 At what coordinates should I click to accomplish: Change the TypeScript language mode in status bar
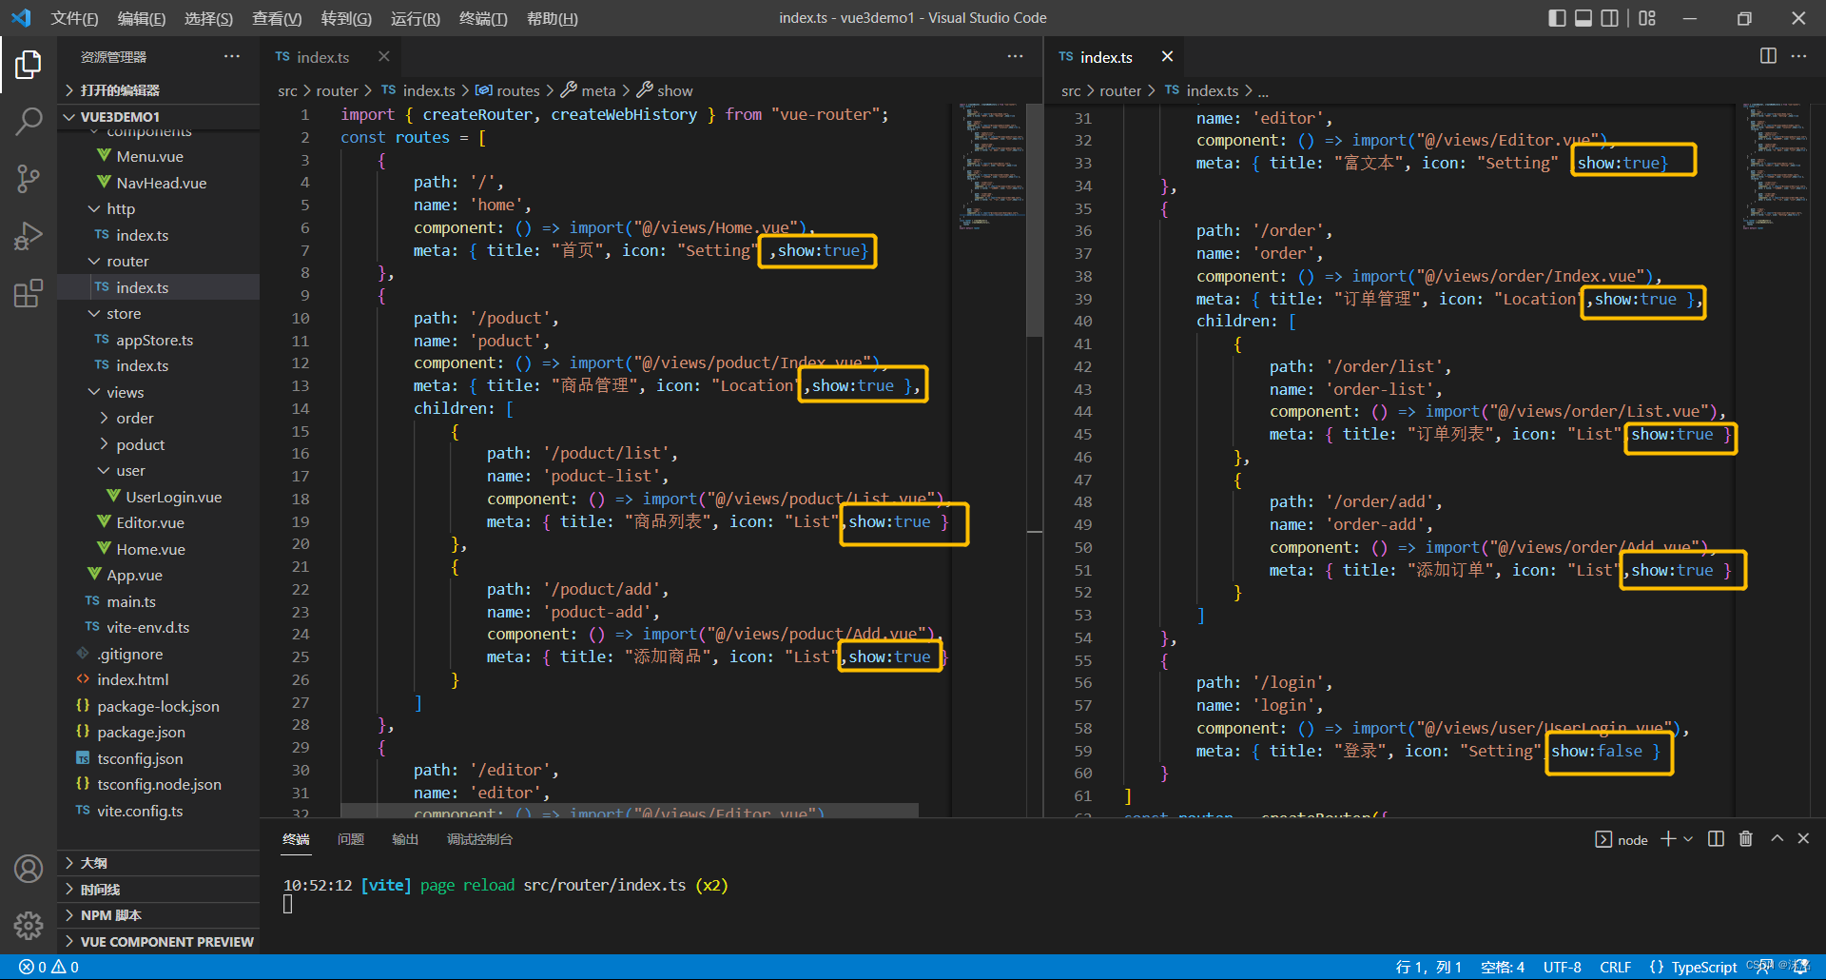1703,967
